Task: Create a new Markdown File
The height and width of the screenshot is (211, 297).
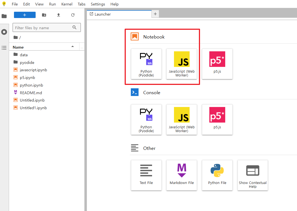Action: point(182,175)
